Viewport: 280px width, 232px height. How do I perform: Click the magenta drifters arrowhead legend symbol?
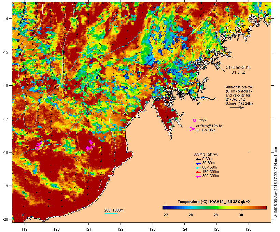(192, 129)
